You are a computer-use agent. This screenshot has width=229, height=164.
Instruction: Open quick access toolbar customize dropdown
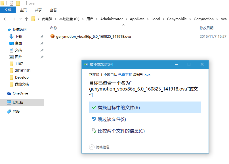pos(23,4)
